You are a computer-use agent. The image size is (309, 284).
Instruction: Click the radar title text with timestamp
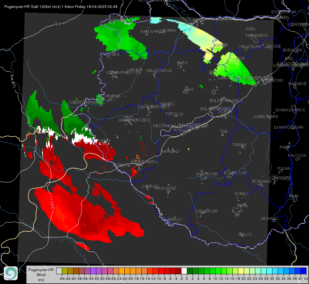click(61, 7)
